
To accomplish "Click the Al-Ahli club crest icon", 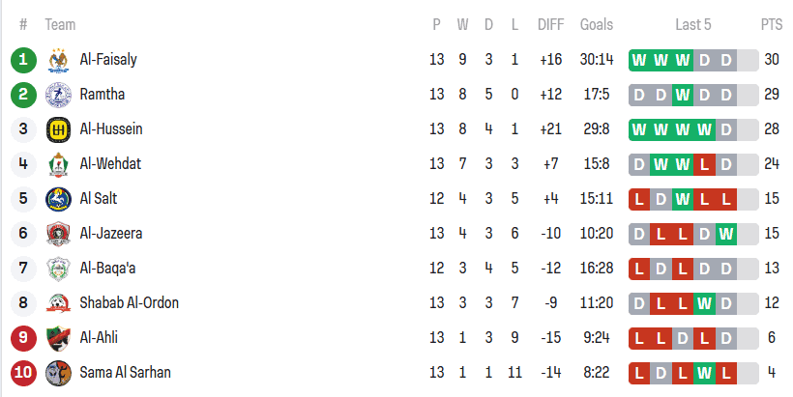I will (x=58, y=338).
